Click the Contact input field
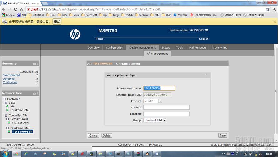 pyautogui.click(x=166, y=107)
